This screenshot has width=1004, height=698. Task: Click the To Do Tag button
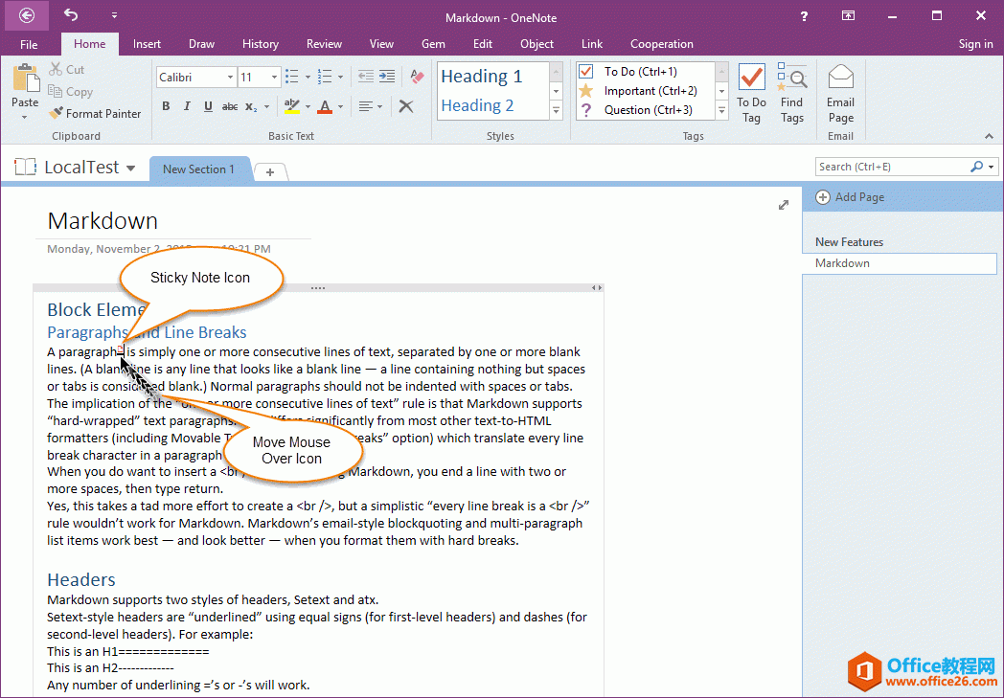(751, 94)
